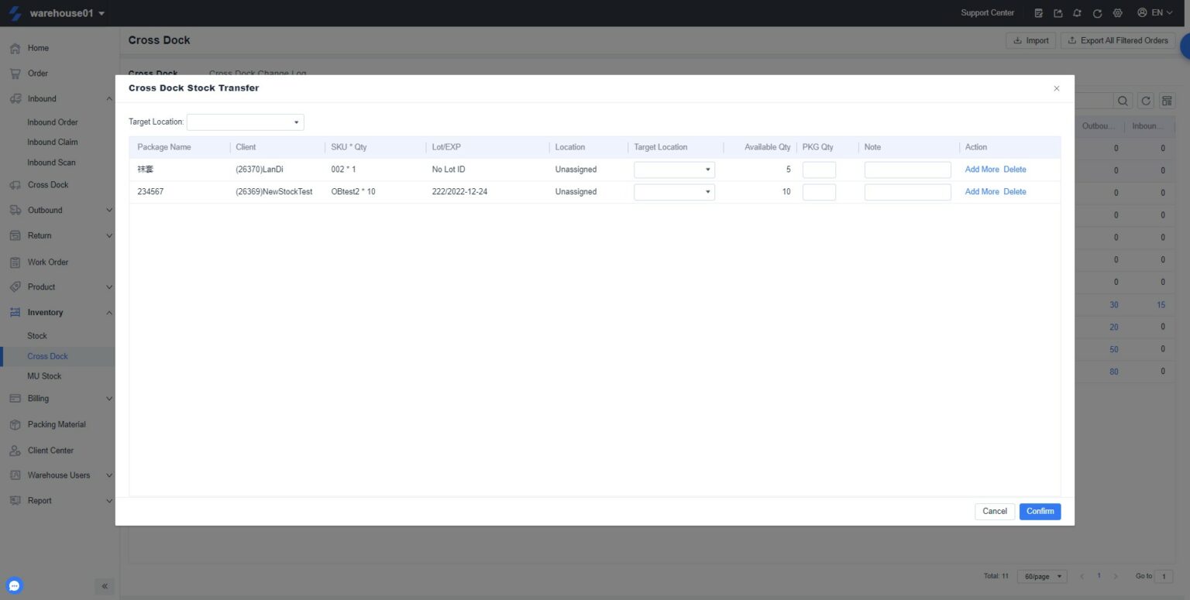Open Work Order from the sidebar

[x=46, y=262]
